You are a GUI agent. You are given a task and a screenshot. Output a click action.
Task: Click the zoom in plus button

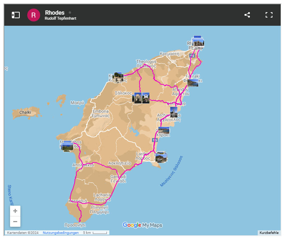click(15, 211)
